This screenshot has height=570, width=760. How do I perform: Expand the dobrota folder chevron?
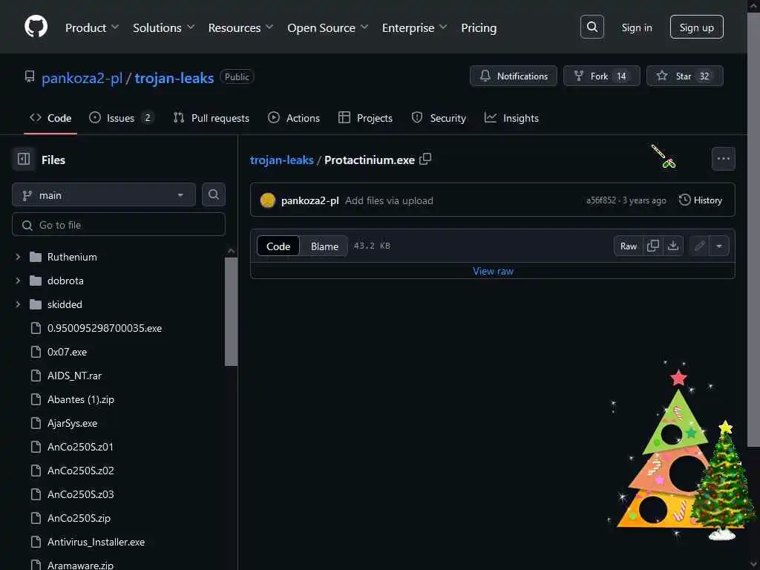point(18,281)
